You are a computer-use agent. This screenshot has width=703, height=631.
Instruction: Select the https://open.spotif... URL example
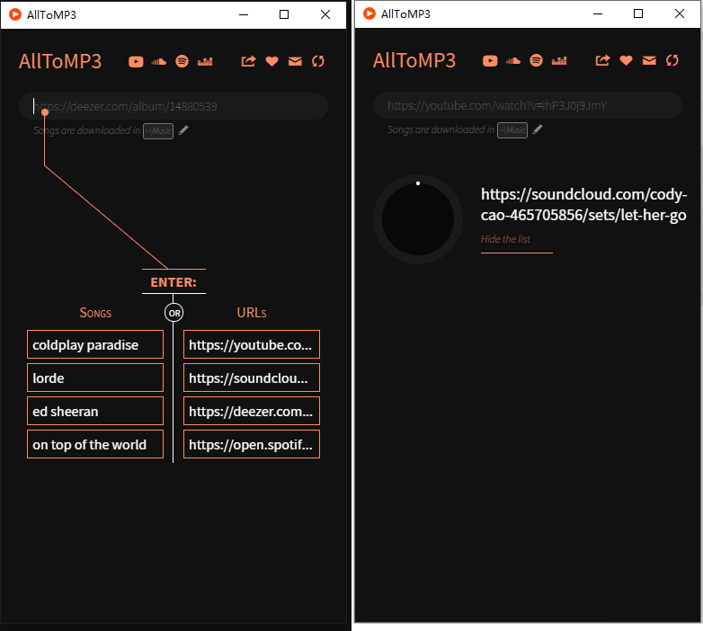coord(252,444)
